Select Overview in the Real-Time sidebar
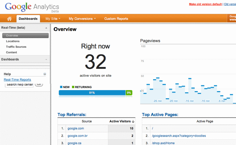 point(25,35)
